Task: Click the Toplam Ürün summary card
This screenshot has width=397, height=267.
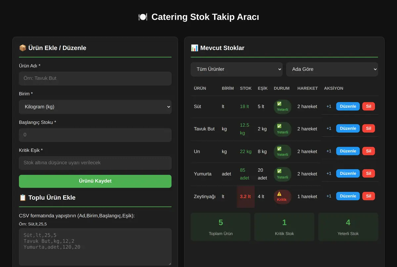Action: pos(221,227)
